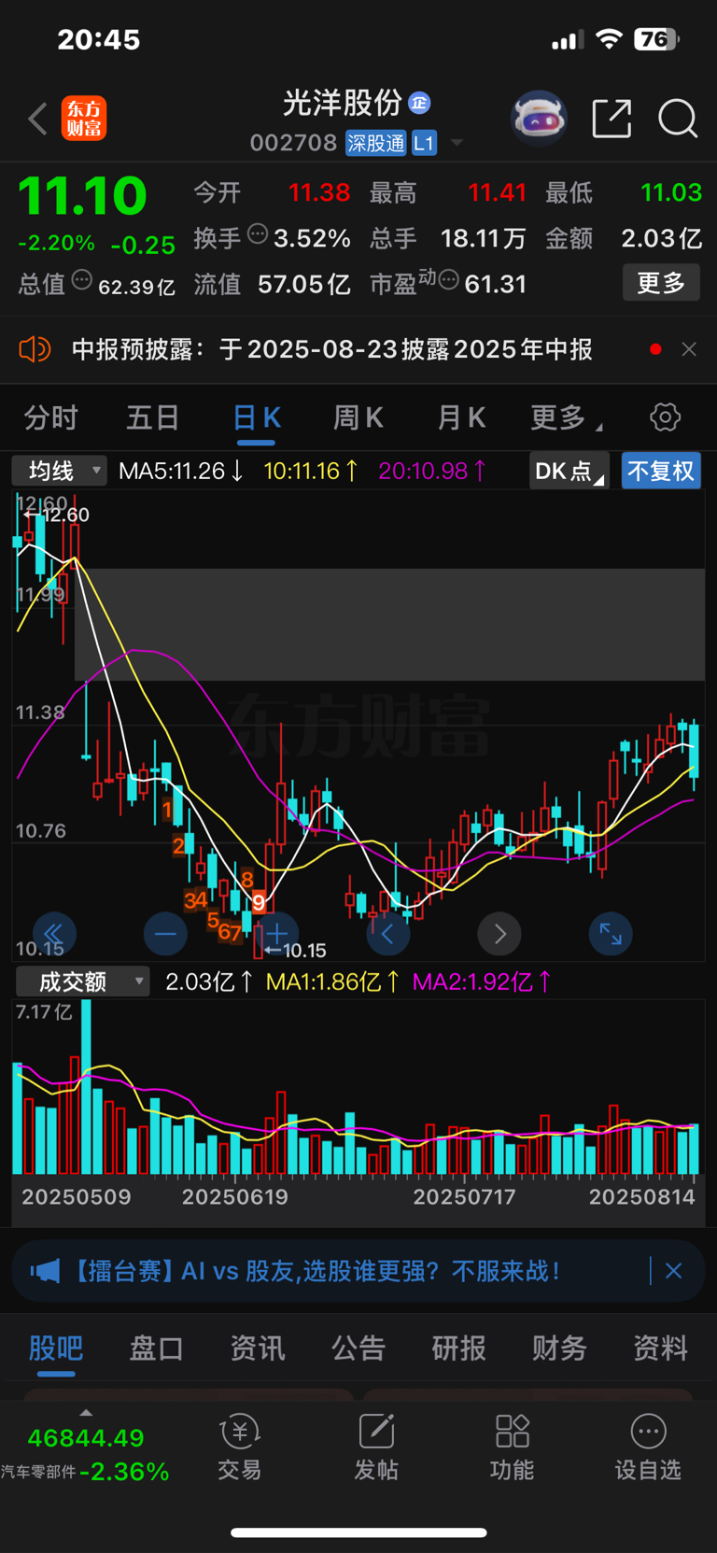The height and width of the screenshot is (1553, 717).
Task: Tap the 更多 button in quote panel
Action: click(661, 282)
